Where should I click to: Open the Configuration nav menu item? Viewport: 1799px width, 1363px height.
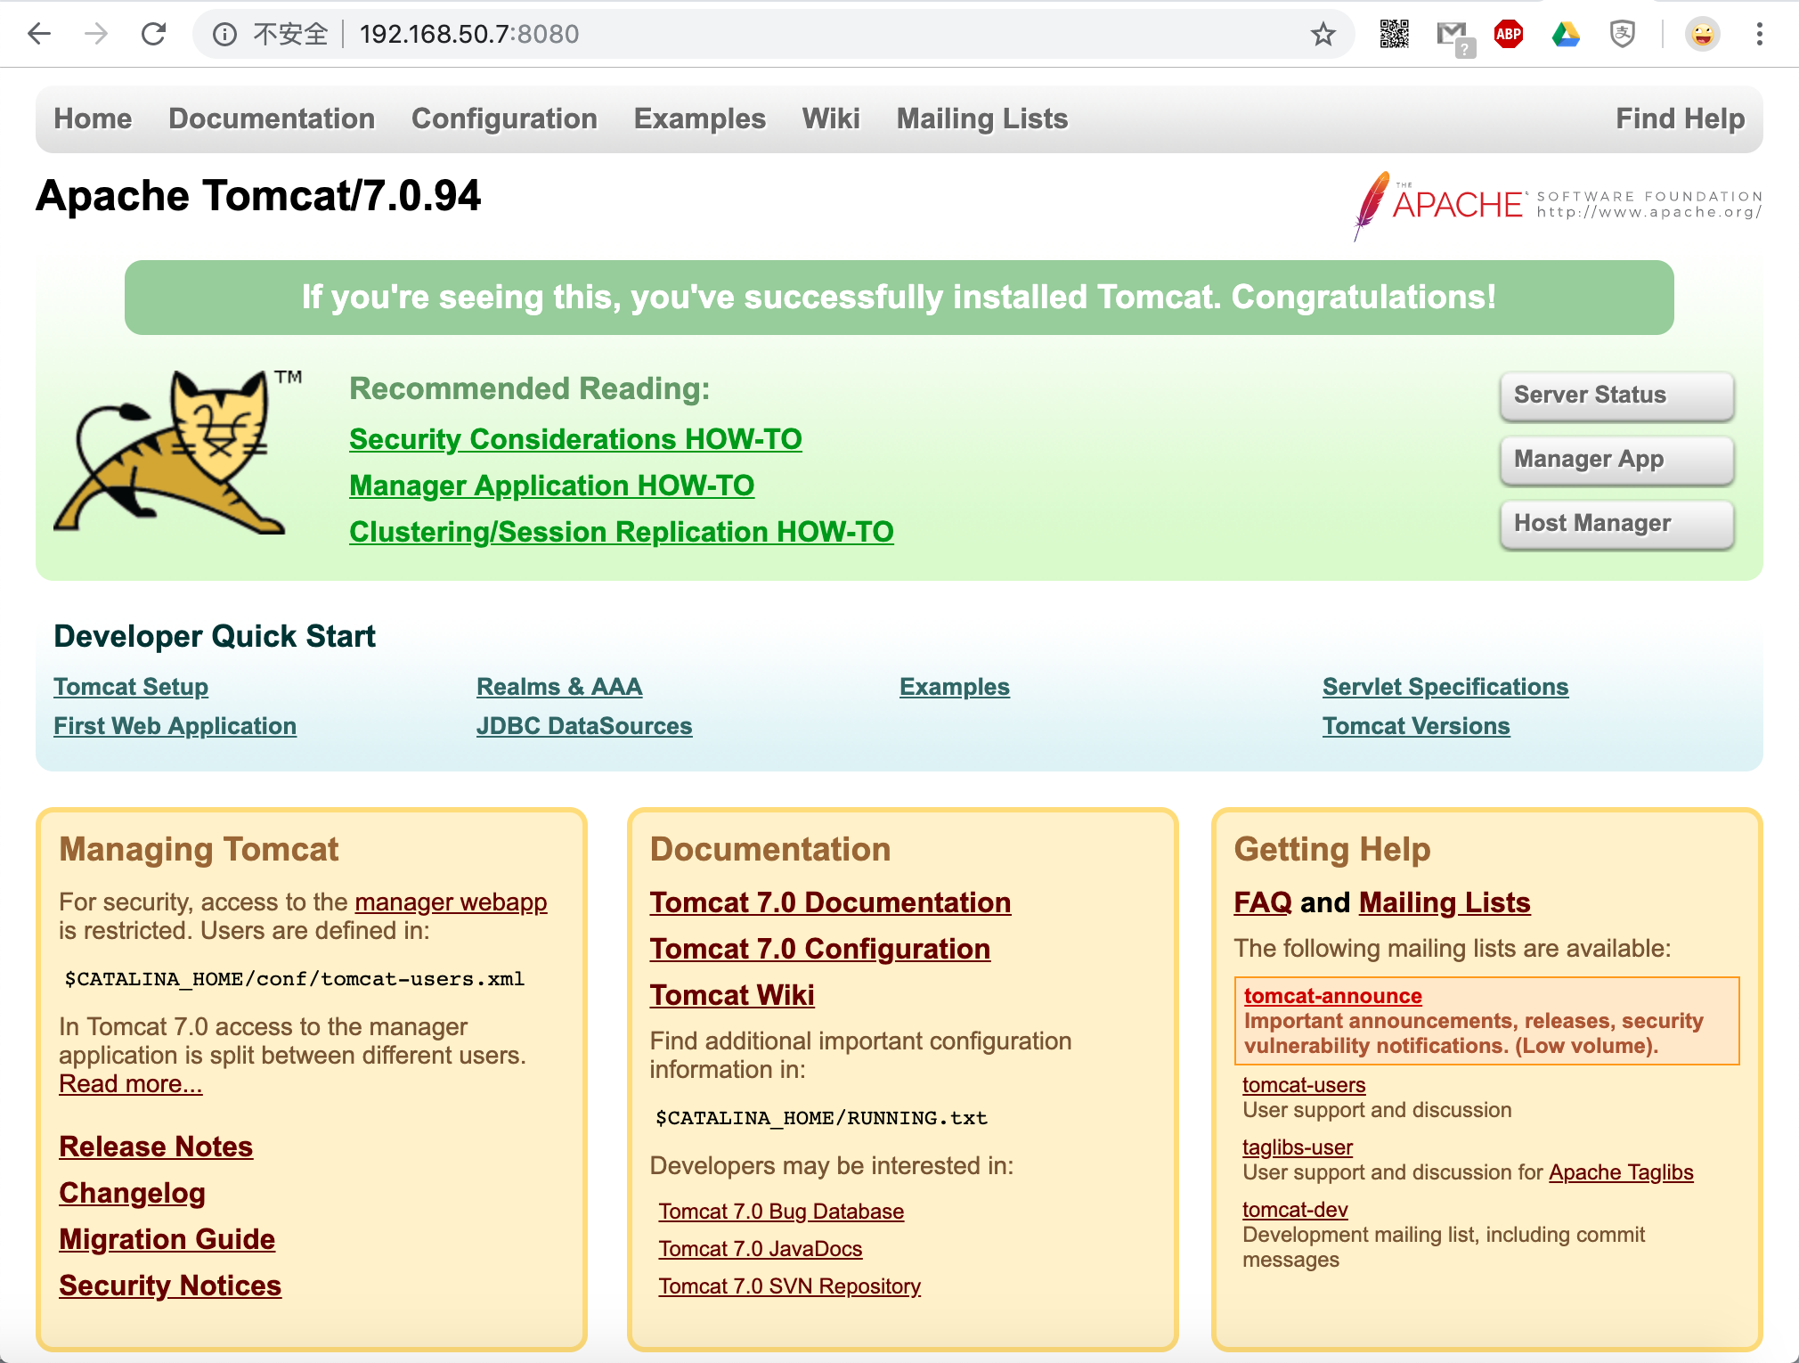[504, 118]
